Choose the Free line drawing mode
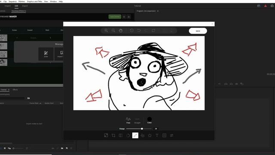 tap(128, 121)
